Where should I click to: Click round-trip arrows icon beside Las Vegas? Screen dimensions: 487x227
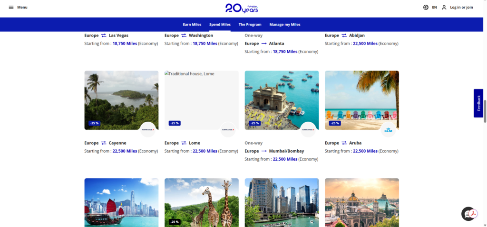click(104, 35)
